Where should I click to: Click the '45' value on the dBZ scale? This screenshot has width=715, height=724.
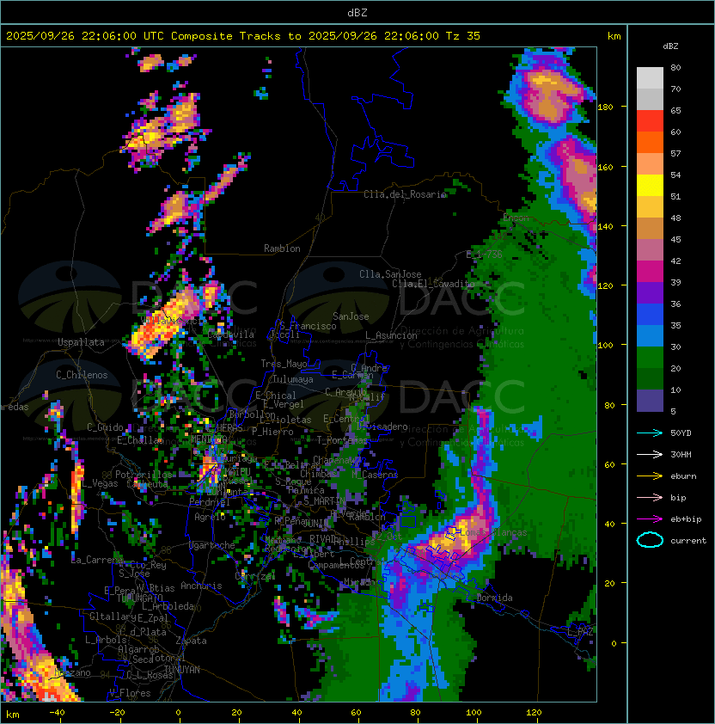point(675,239)
